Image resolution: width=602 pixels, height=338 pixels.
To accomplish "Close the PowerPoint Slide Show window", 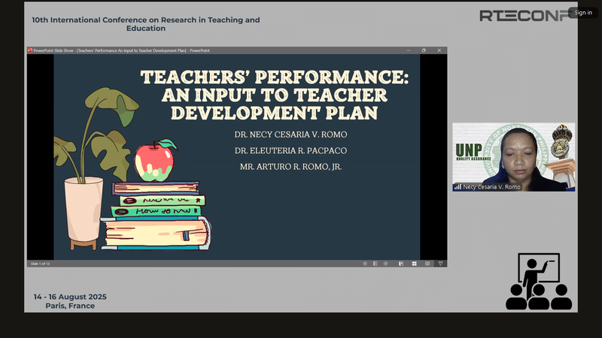I will point(439,50).
